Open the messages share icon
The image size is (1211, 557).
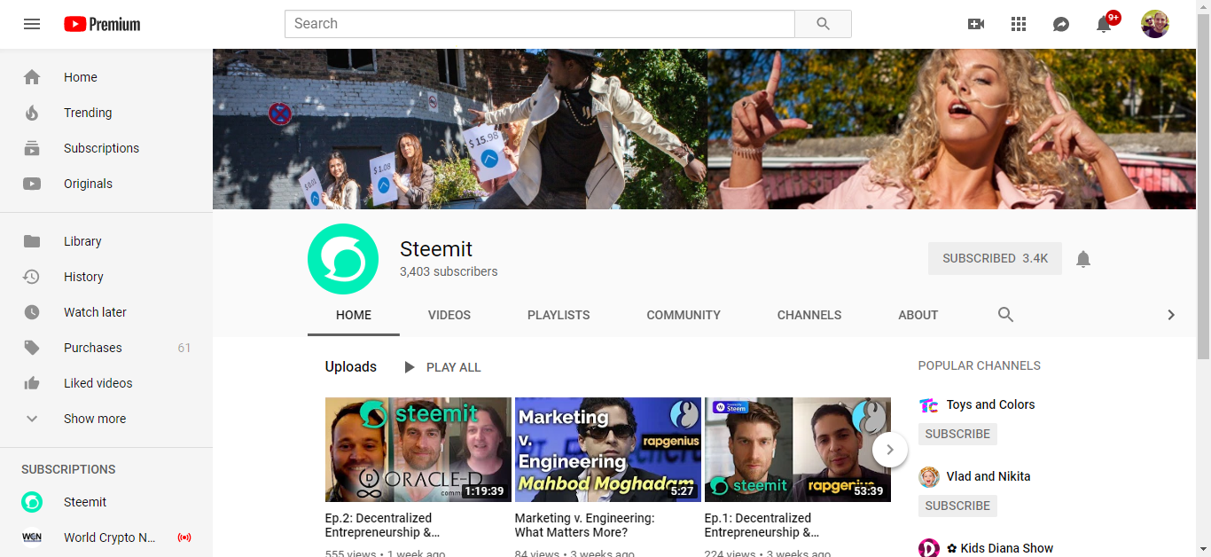tap(1061, 24)
